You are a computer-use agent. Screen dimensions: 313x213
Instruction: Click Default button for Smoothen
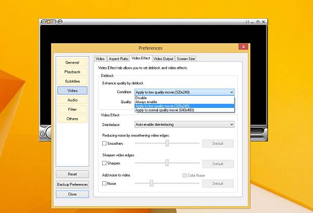218,143
